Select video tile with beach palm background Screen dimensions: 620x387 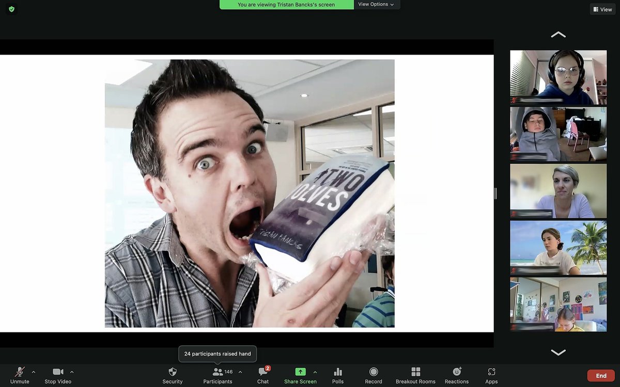tap(559, 248)
